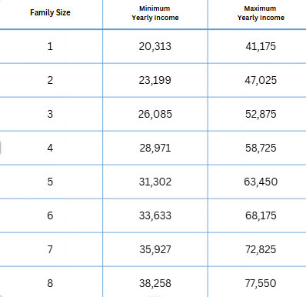
Task: Click the 23,199 minimum income value
Action: (x=155, y=80)
